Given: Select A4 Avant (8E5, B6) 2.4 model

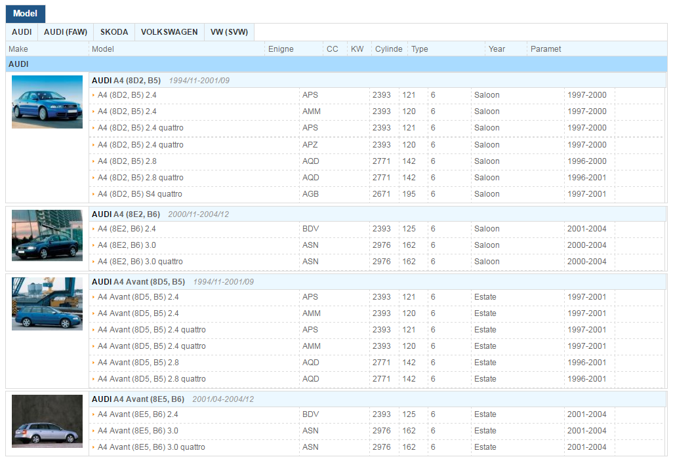Looking at the screenshot, I should tap(138, 414).
